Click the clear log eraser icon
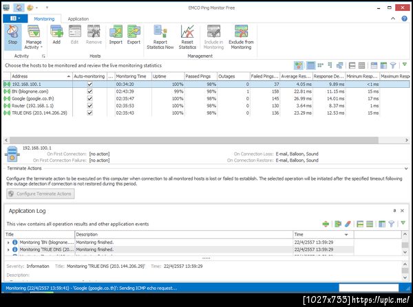Viewport: 413px width, 307px height. click(348, 224)
